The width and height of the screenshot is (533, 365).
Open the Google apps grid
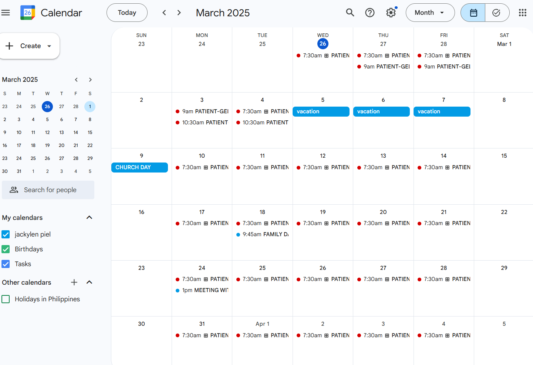coord(522,13)
